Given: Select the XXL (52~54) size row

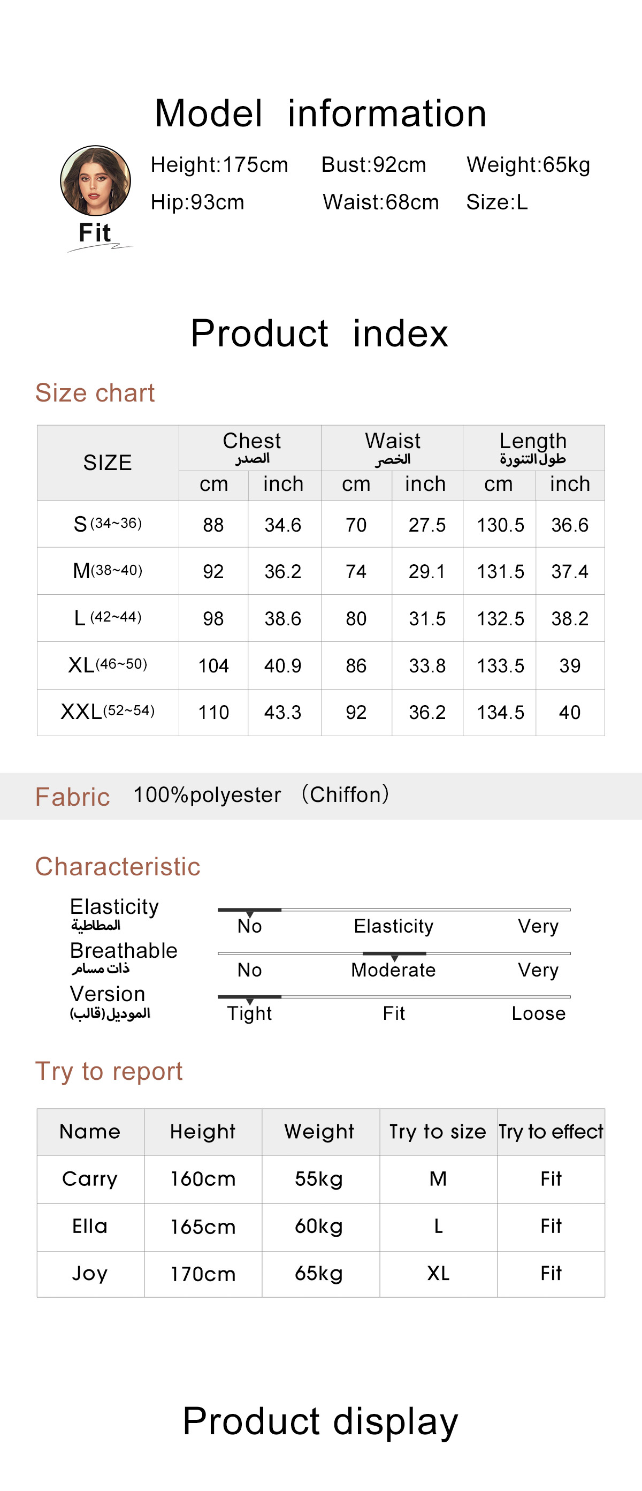Looking at the screenshot, I should pyautogui.click(x=108, y=712).
